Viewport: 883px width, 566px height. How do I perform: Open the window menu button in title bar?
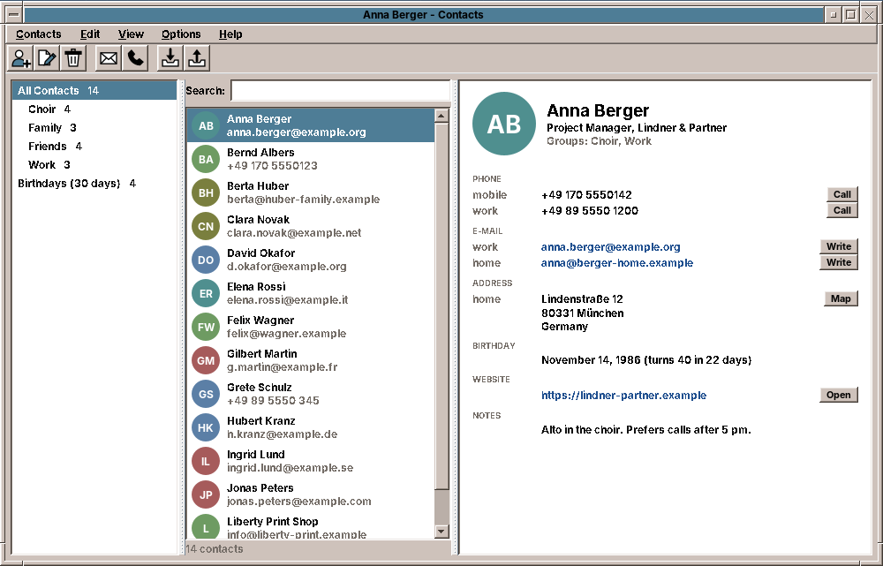15,15
